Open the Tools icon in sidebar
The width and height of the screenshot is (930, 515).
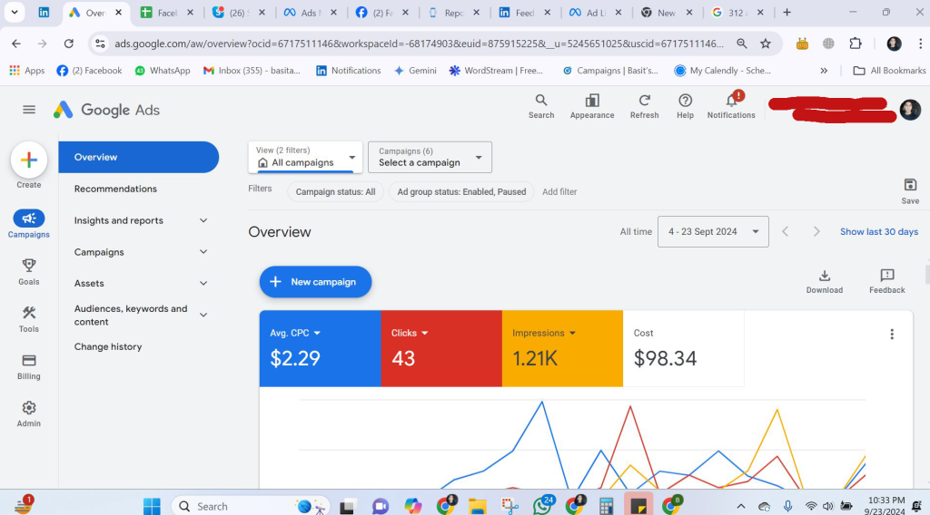[x=29, y=313]
